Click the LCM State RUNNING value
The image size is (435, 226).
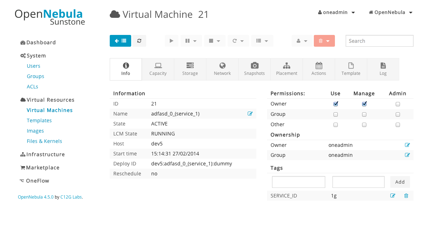tap(163, 134)
